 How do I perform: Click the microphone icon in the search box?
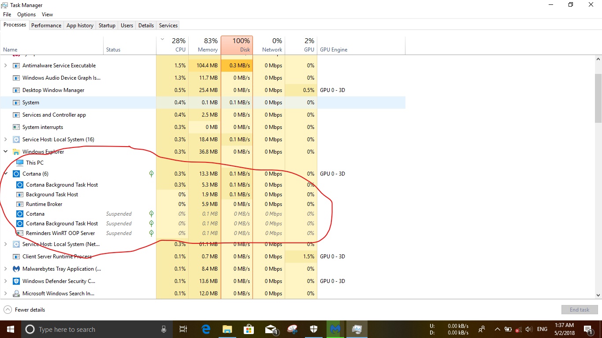(164, 329)
